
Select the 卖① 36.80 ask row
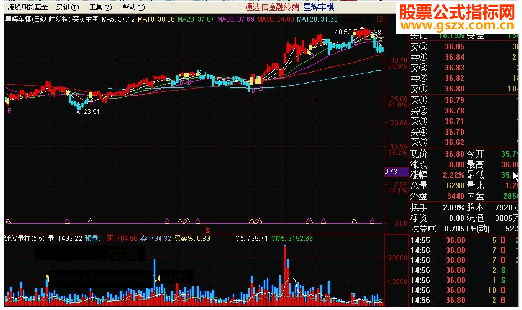(x=464, y=89)
